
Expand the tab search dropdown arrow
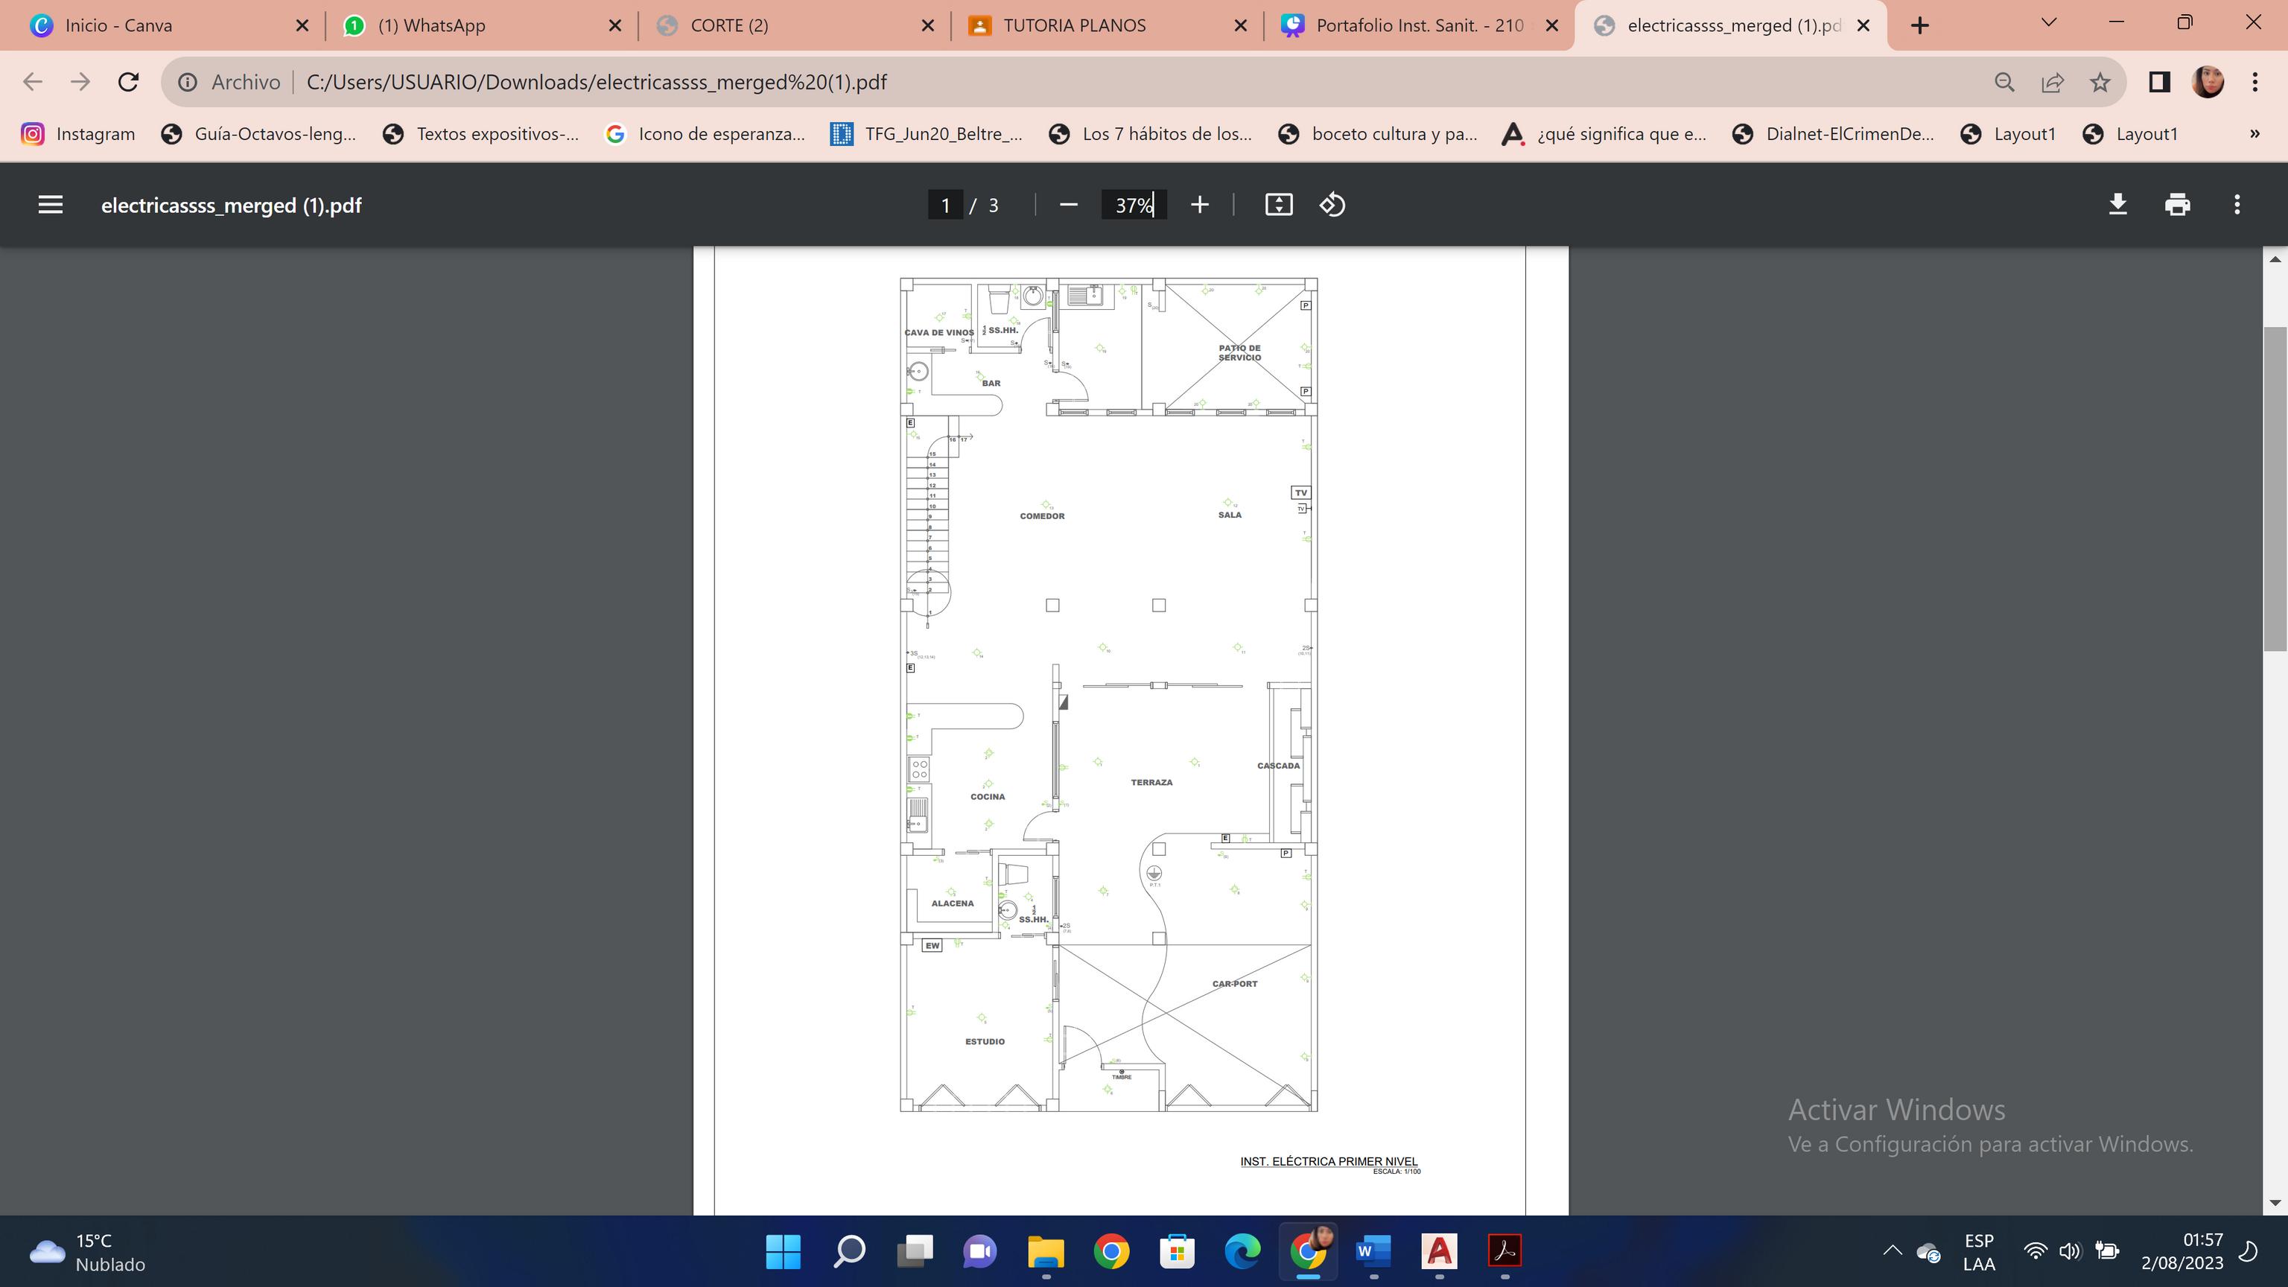tap(2048, 24)
